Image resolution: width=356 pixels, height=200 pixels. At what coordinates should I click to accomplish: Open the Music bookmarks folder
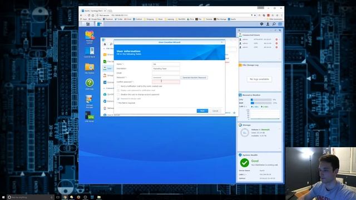(159, 19)
